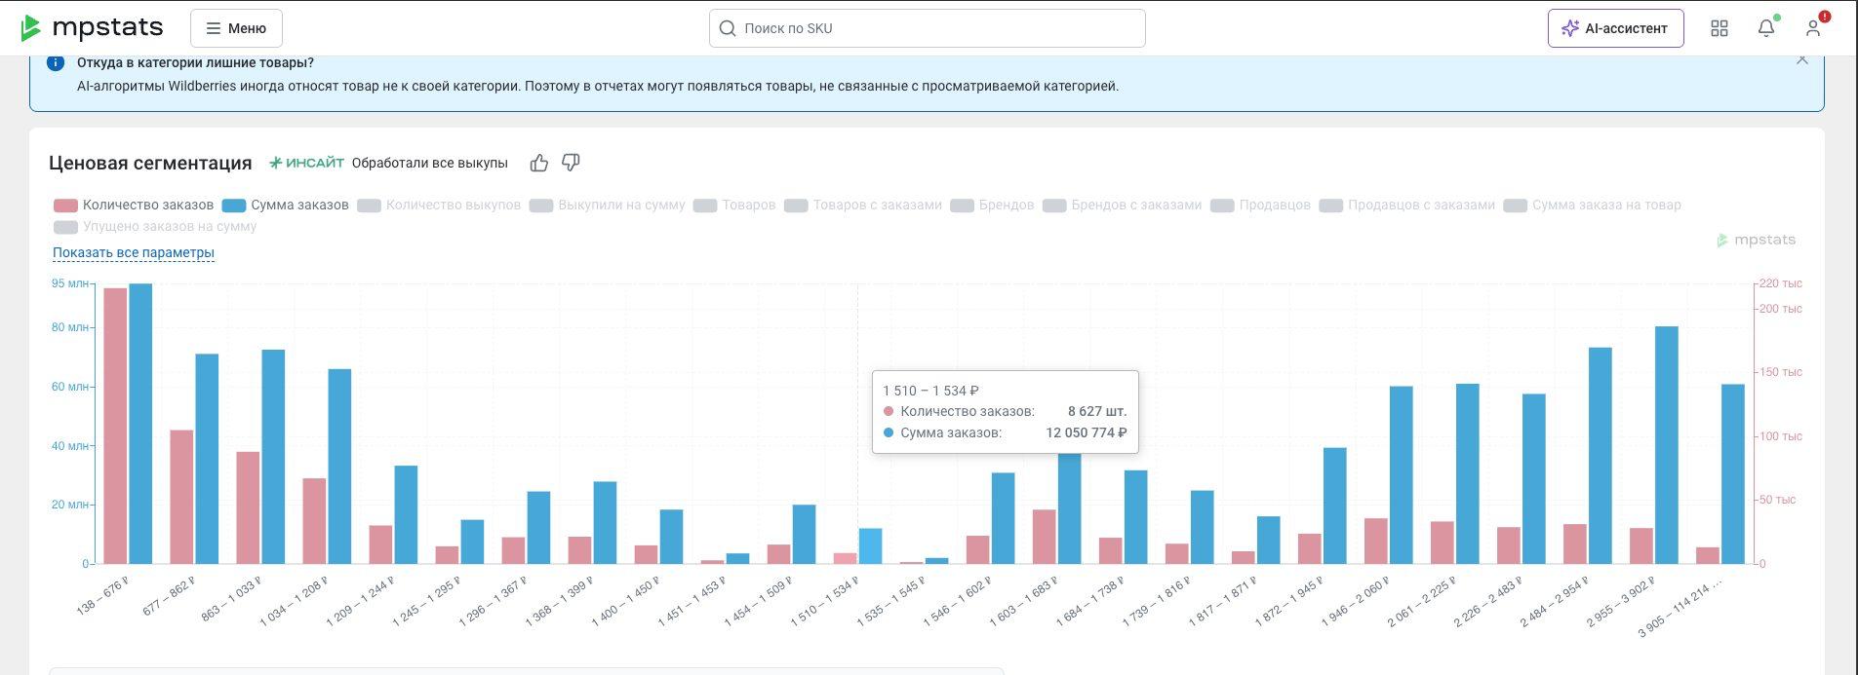Enable the Товаров с заказами series
1858x675 pixels.
point(863,206)
